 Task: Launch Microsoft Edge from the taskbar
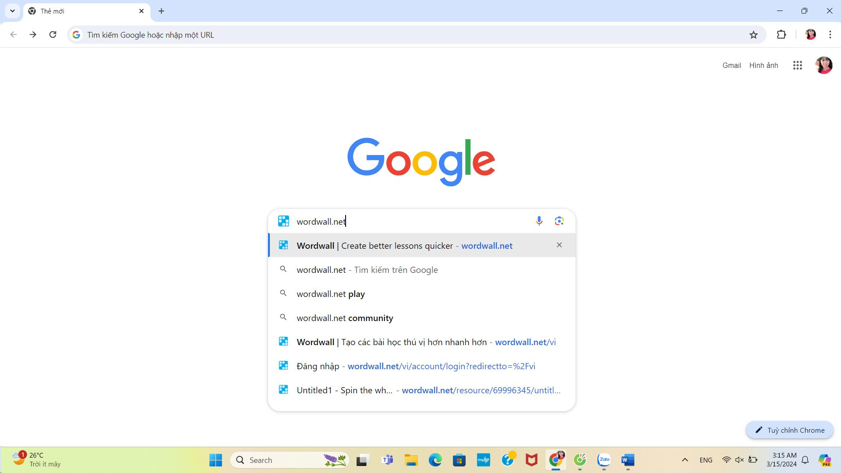[x=435, y=460]
